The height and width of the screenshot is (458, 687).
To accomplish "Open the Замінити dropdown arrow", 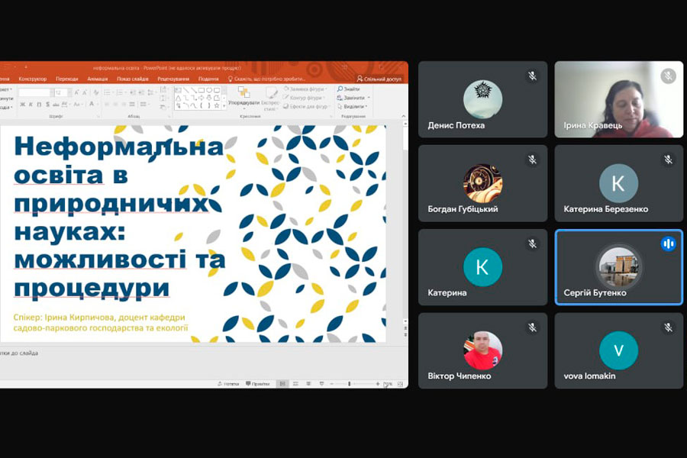I will [x=369, y=98].
